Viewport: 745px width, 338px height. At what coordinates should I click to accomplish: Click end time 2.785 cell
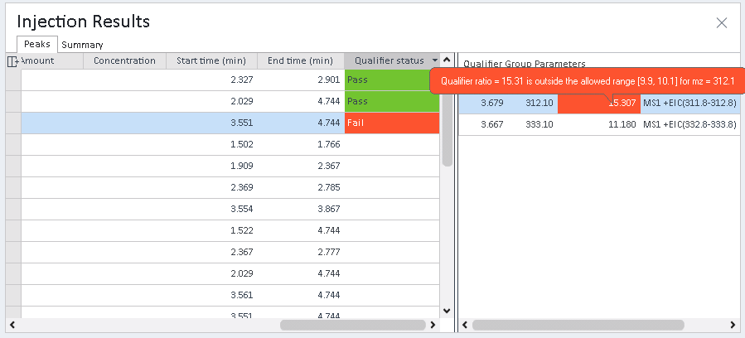(301, 187)
